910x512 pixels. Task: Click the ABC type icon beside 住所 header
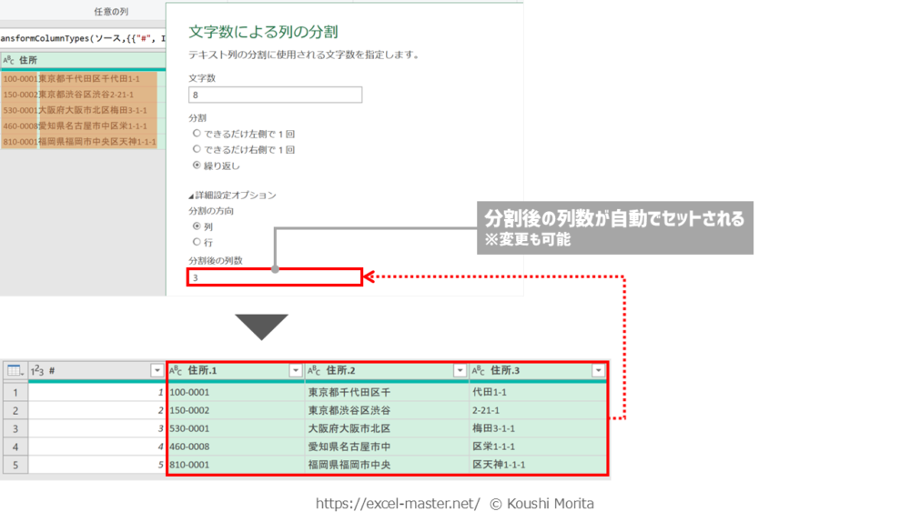8,60
